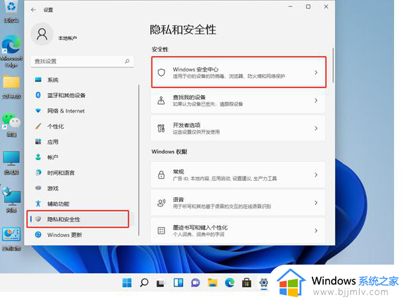The height and width of the screenshot is (301, 402).
Task: Click the Windows 安全中心 shield icon
Action: click(x=161, y=73)
